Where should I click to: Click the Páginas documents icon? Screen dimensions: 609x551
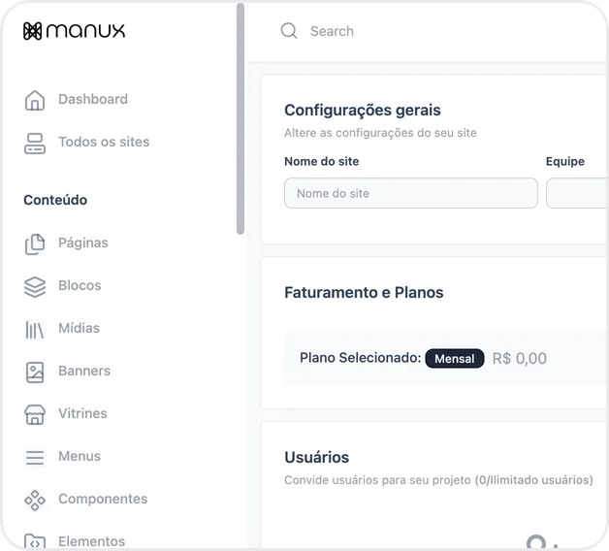(35, 243)
